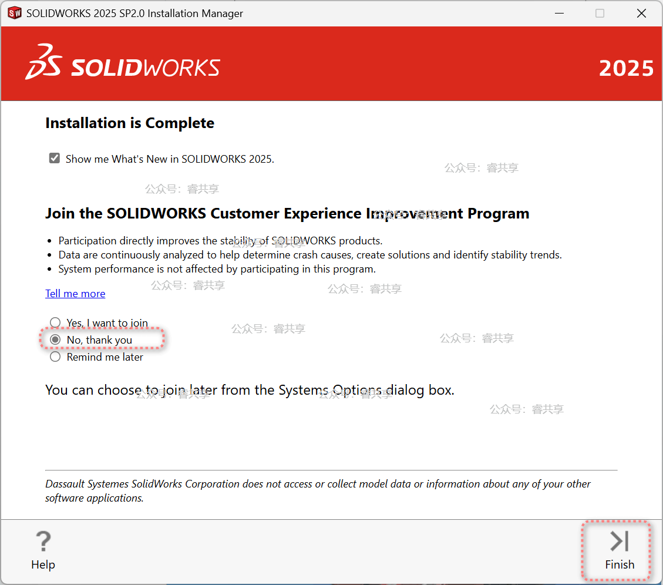Click the 2025 year label in banner
Image resolution: width=663 pixels, height=585 pixels.
626,68
